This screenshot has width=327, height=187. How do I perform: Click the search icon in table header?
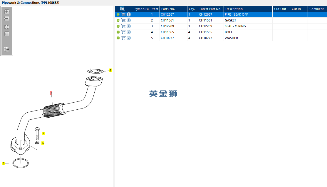(123, 9)
